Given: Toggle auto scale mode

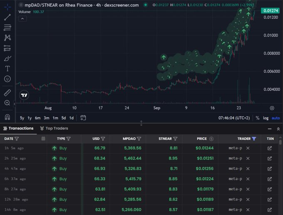Looking at the screenshot, I should pos(276,118).
